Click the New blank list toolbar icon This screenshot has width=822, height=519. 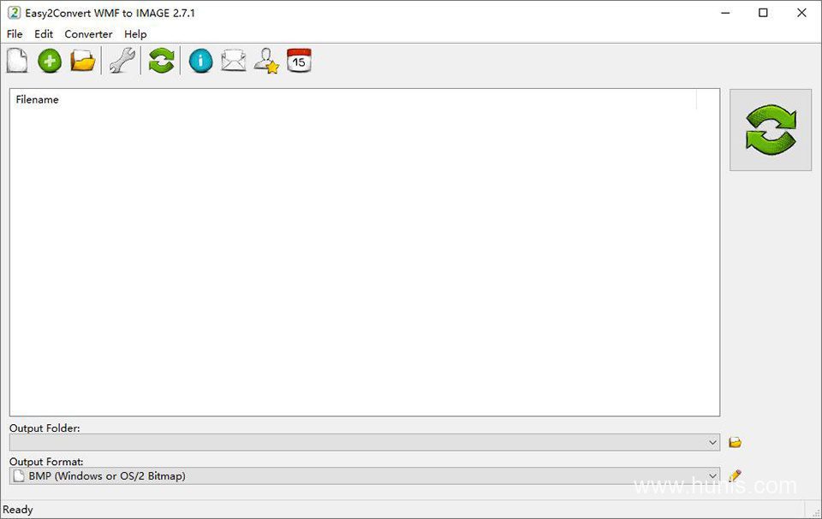(x=17, y=61)
